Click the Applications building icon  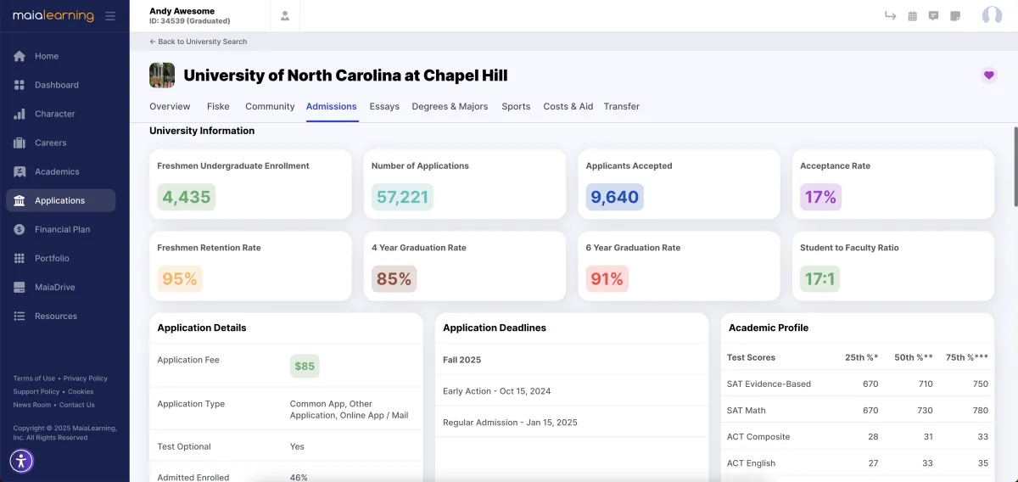tap(20, 200)
